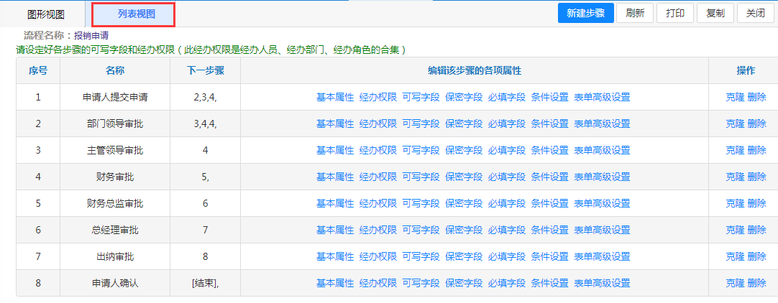This screenshot has height=303, width=778.
Task: Click the 打印 button
Action: [675, 13]
